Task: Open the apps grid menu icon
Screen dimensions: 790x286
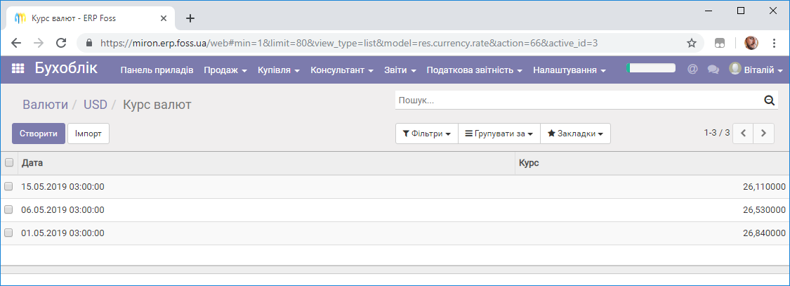Action: coord(18,69)
